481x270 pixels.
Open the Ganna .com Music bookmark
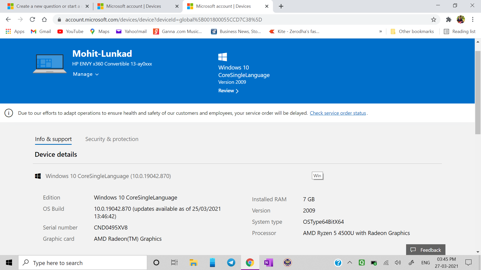click(x=178, y=31)
